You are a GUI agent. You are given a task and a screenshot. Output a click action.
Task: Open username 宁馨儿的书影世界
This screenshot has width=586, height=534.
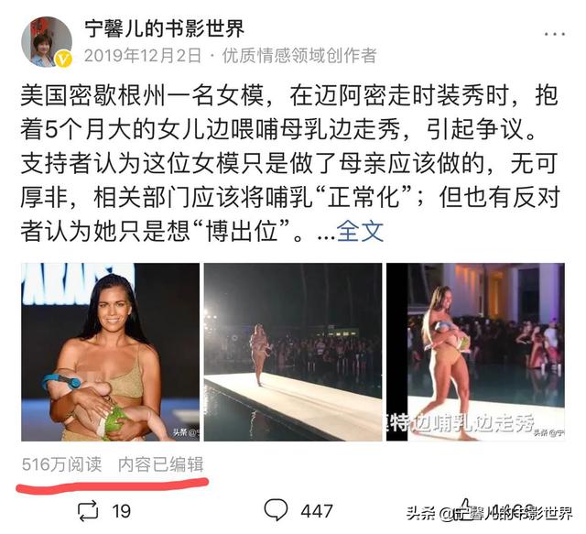pyautogui.click(x=164, y=28)
